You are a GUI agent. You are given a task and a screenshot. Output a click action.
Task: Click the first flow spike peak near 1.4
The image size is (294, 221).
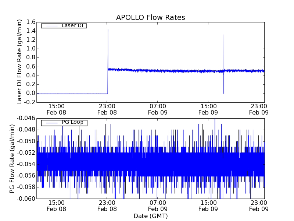[x=108, y=30]
